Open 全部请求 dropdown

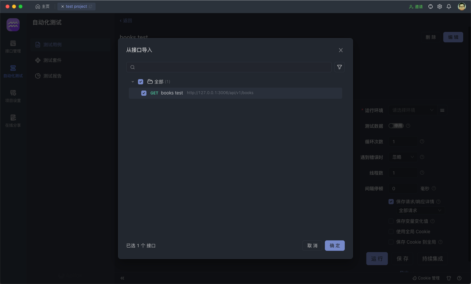click(x=420, y=210)
